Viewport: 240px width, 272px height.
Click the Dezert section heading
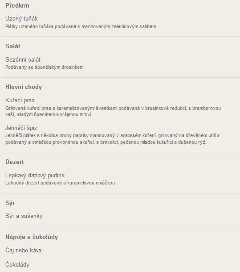[x=15, y=162]
